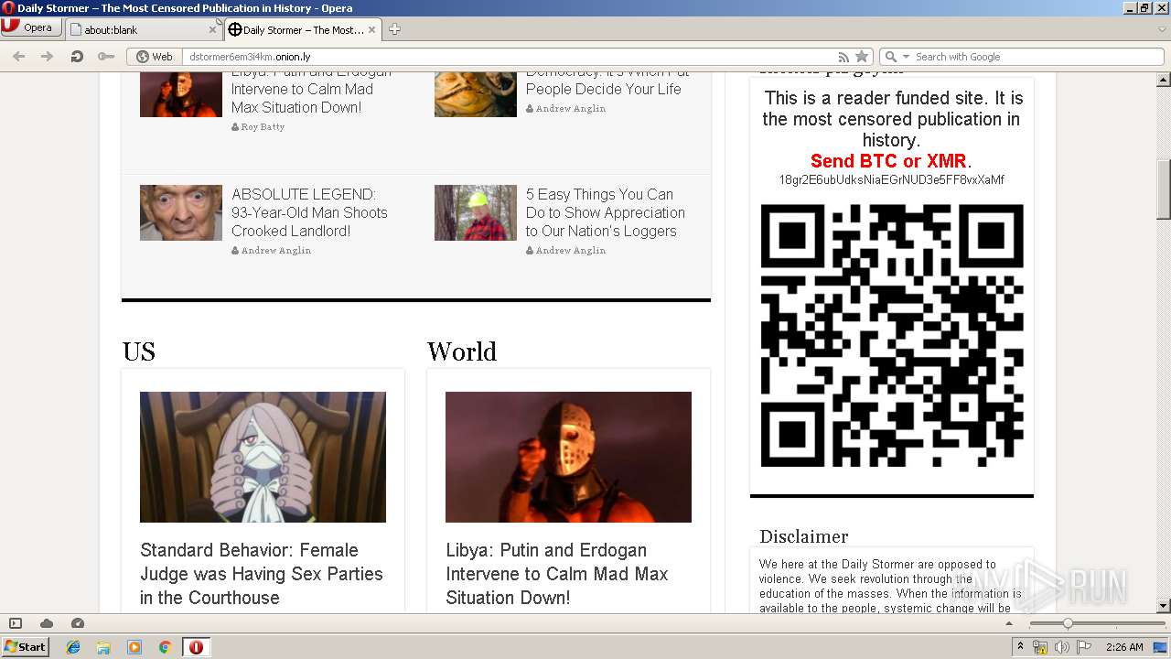
Task: Launch Windows Media Player from the taskbar
Action: (x=134, y=647)
